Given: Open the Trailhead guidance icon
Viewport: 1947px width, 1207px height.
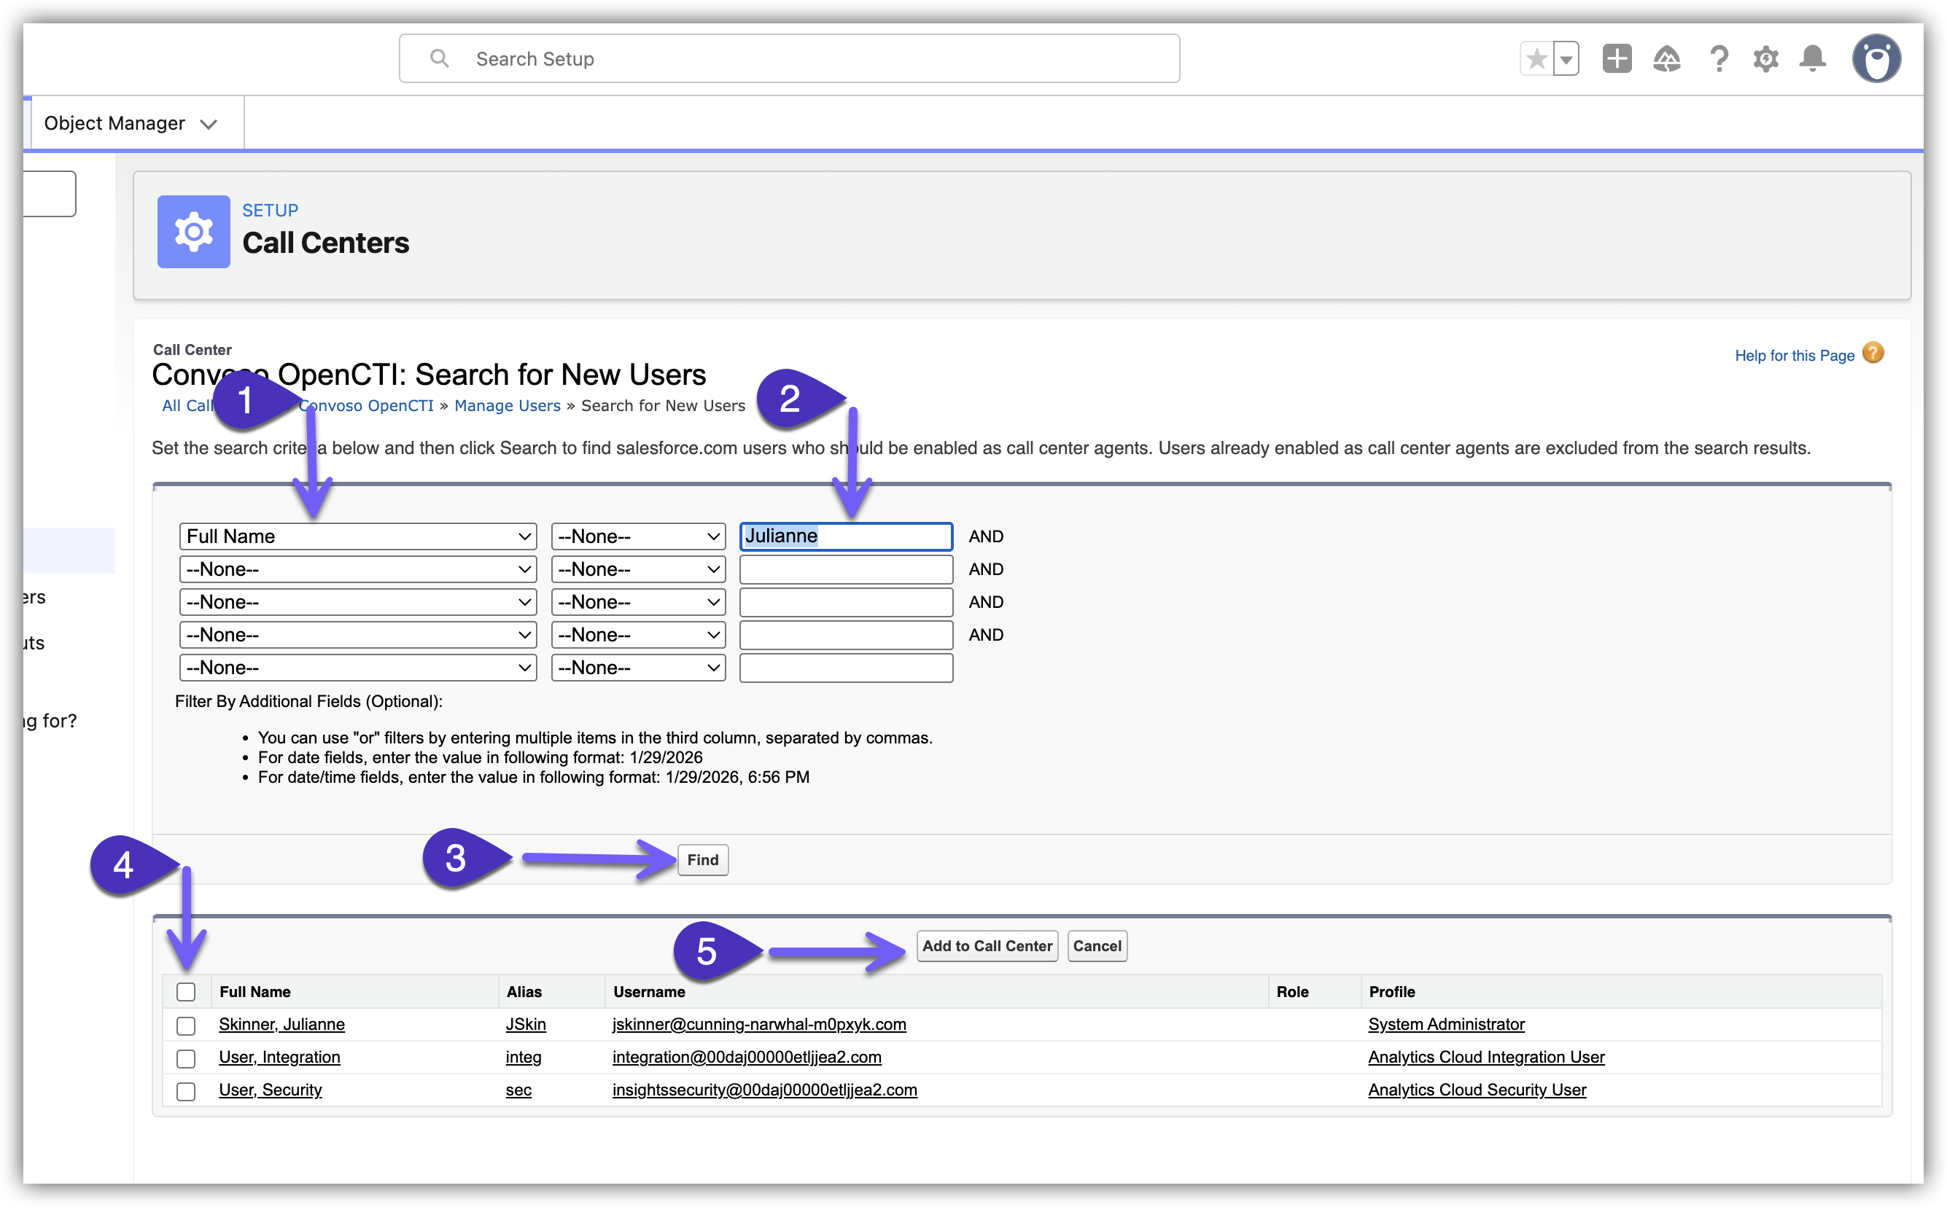Looking at the screenshot, I should point(1667,59).
